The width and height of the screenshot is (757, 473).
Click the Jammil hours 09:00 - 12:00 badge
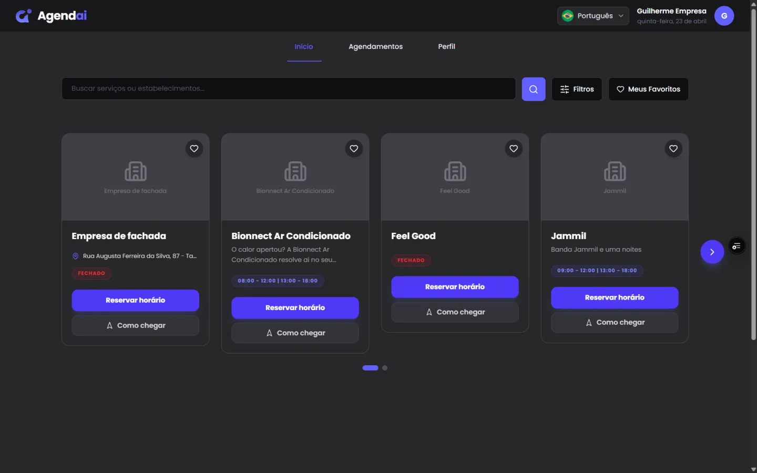(597, 271)
